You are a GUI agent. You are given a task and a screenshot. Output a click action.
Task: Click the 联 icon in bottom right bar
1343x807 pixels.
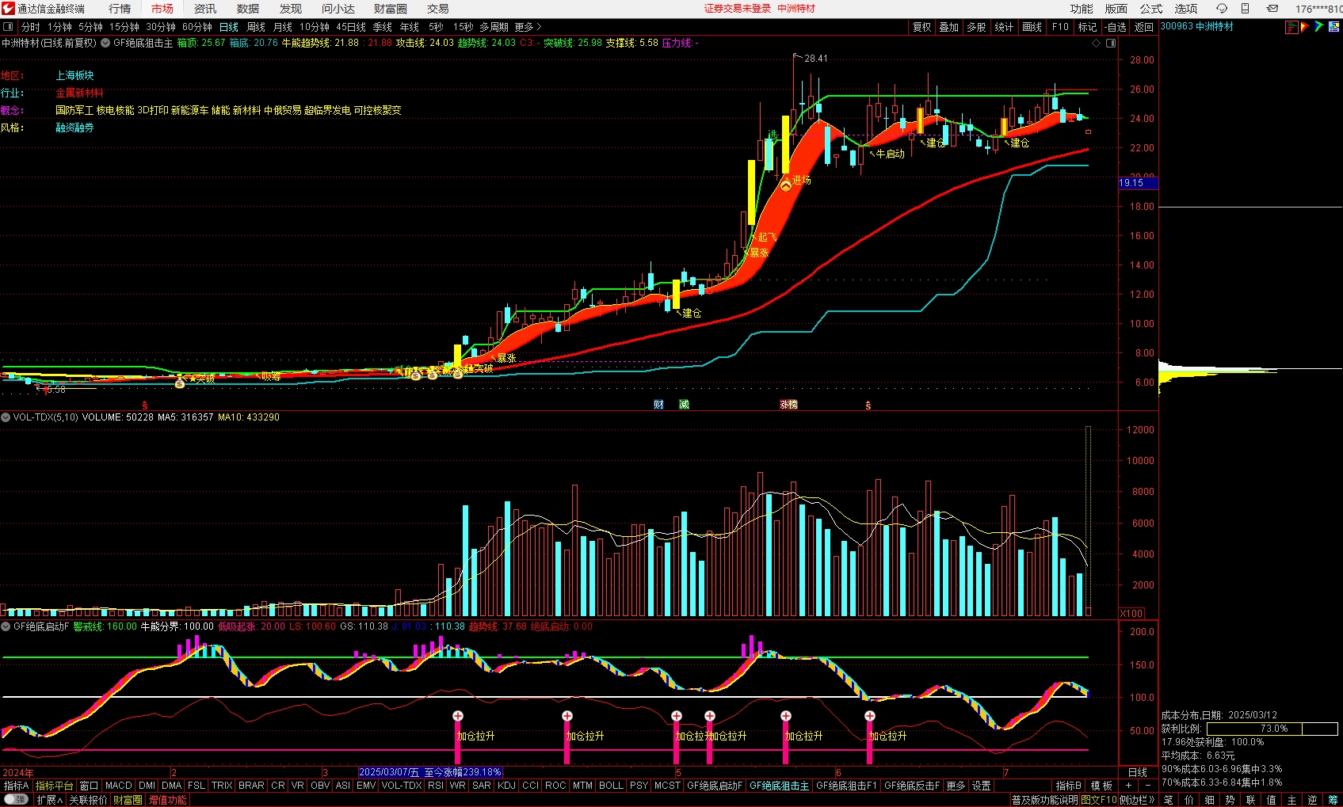(1250, 800)
